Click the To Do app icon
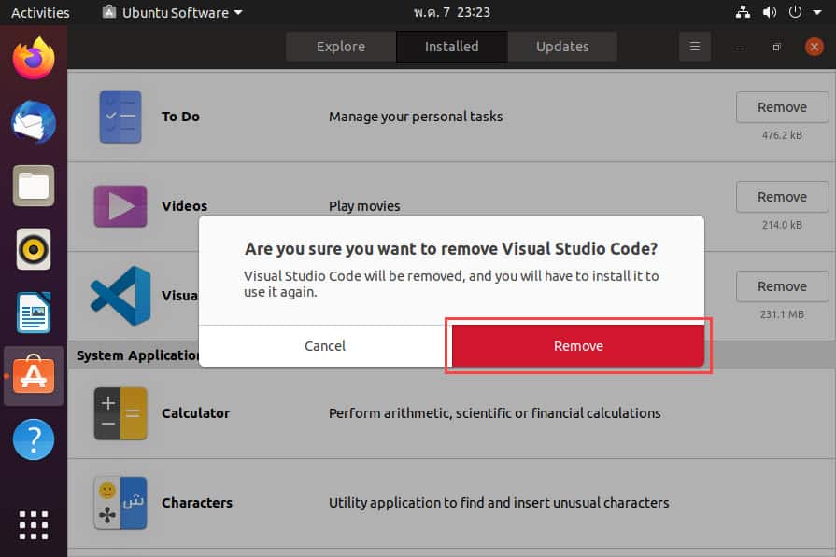 (120, 117)
